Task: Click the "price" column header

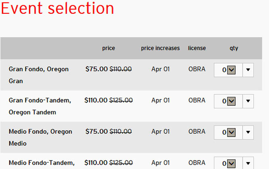Action: pos(108,48)
